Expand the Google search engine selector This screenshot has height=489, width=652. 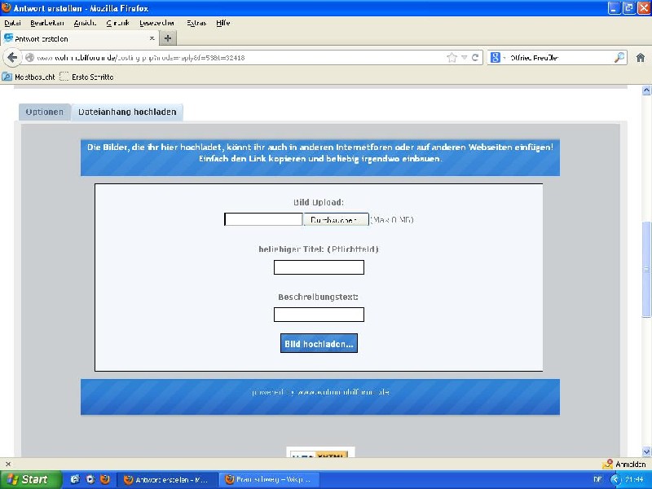click(496, 58)
